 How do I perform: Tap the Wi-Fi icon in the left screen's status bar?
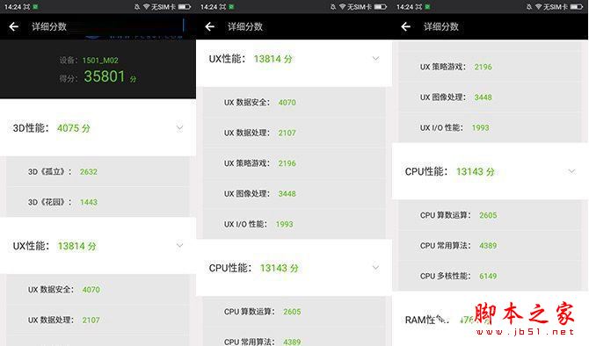(147, 7)
